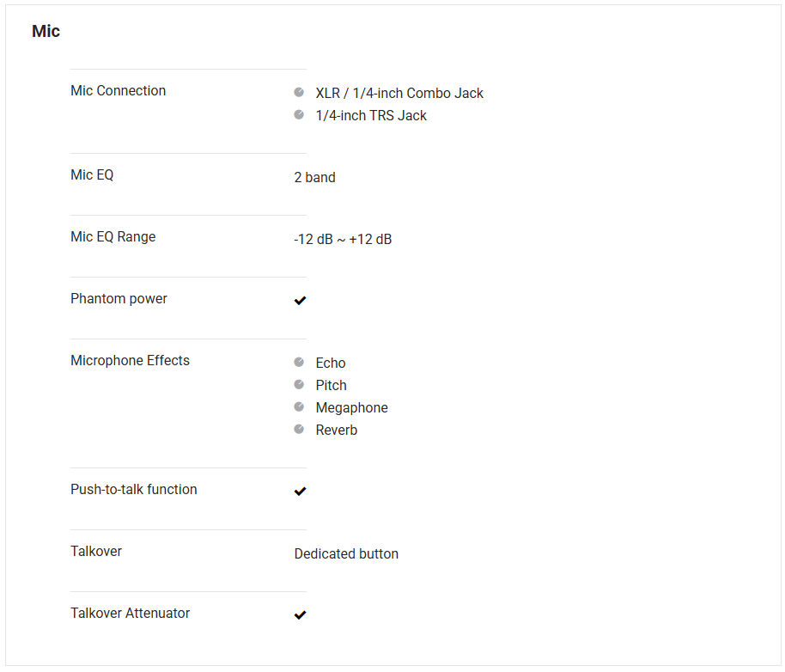Click the -12 dB ~ +12 dB value
785x672 pixels.
[343, 240]
